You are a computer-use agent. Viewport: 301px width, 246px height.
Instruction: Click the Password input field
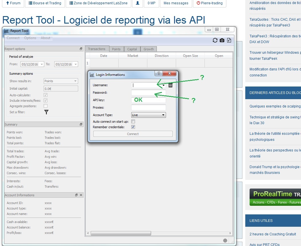coord(148,93)
